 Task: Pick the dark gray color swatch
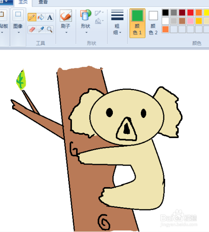coord(174,13)
